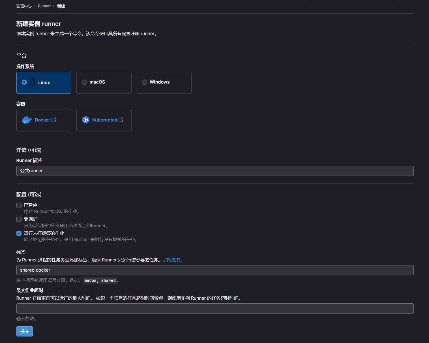Click the Linux penguin icon
Image resolution: width=429 pixels, height=343 pixels.
33,82
